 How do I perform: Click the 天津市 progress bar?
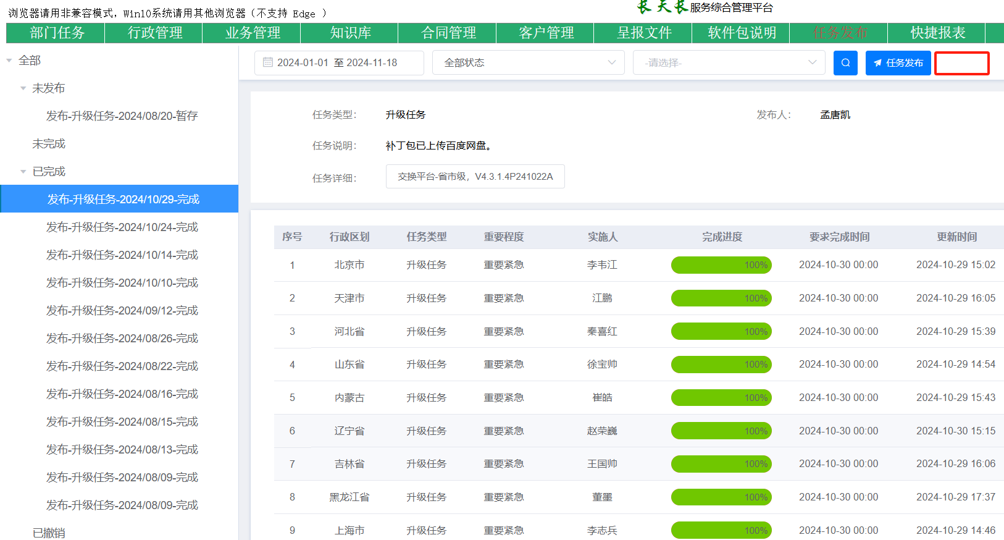click(721, 298)
